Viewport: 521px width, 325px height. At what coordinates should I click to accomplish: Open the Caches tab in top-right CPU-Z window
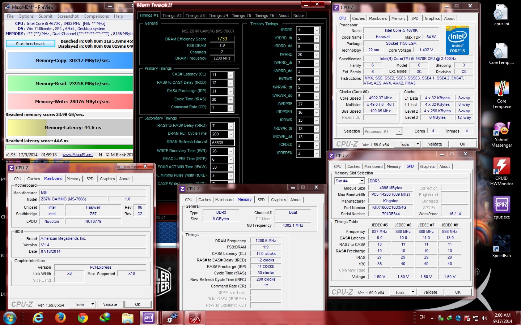coord(359,18)
